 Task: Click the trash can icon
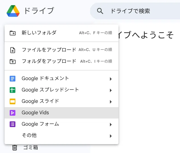click(15, 148)
